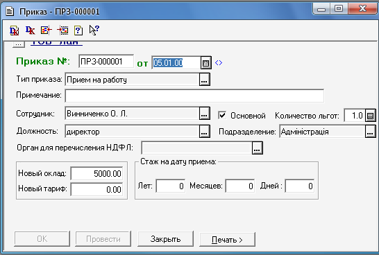Click the dotted frame toolbar icon with red arrow

coord(62,30)
